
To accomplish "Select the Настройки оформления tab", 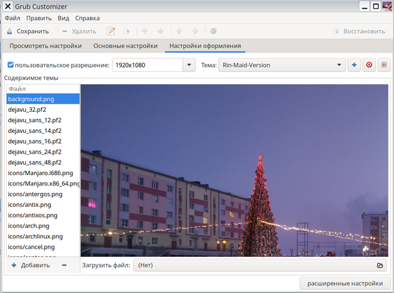I will tap(205, 46).
